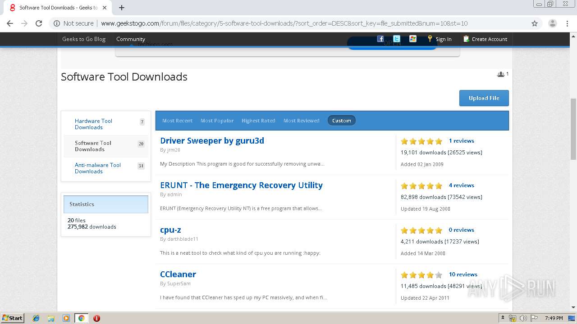
Task: Click the volume speaker tray icon
Action: click(523, 318)
